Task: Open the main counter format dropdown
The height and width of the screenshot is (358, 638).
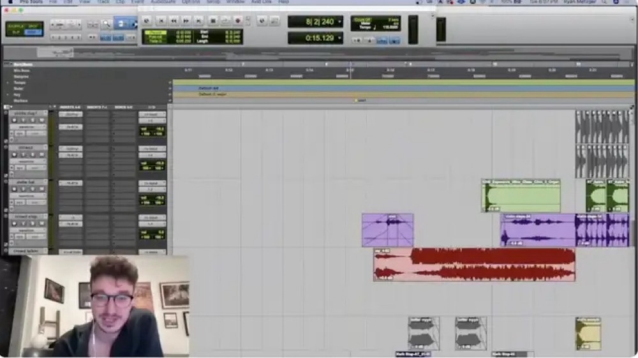Action: [339, 22]
